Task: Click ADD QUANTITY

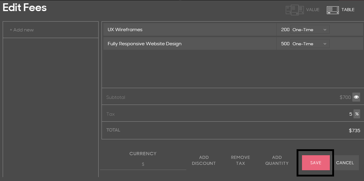Action: (277, 160)
